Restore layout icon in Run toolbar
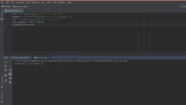Image resolution: width=186 pixels, height=105 pixels. (x=6, y=75)
